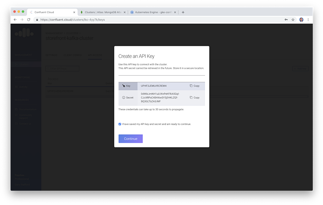The width and height of the screenshot is (323, 205).
Task: Open the Chrome profile avatar
Action: coord(301,19)
